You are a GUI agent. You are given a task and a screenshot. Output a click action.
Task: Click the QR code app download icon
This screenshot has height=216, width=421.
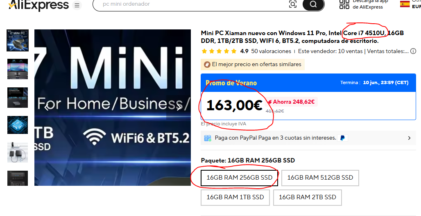344,4
